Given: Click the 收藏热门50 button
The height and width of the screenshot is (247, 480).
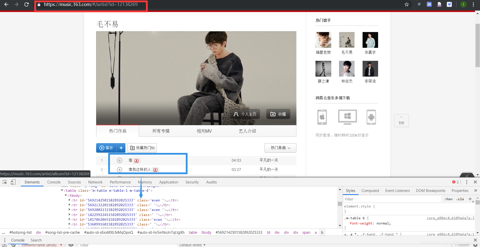Looking at the screenshot, I should pyautogui.click(x=142, y=148).
